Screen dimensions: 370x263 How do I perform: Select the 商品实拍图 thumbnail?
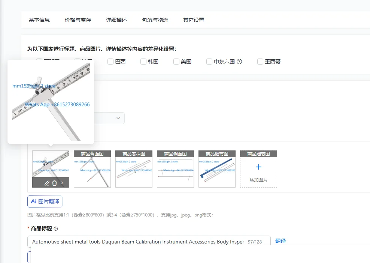tap(134, 169)
